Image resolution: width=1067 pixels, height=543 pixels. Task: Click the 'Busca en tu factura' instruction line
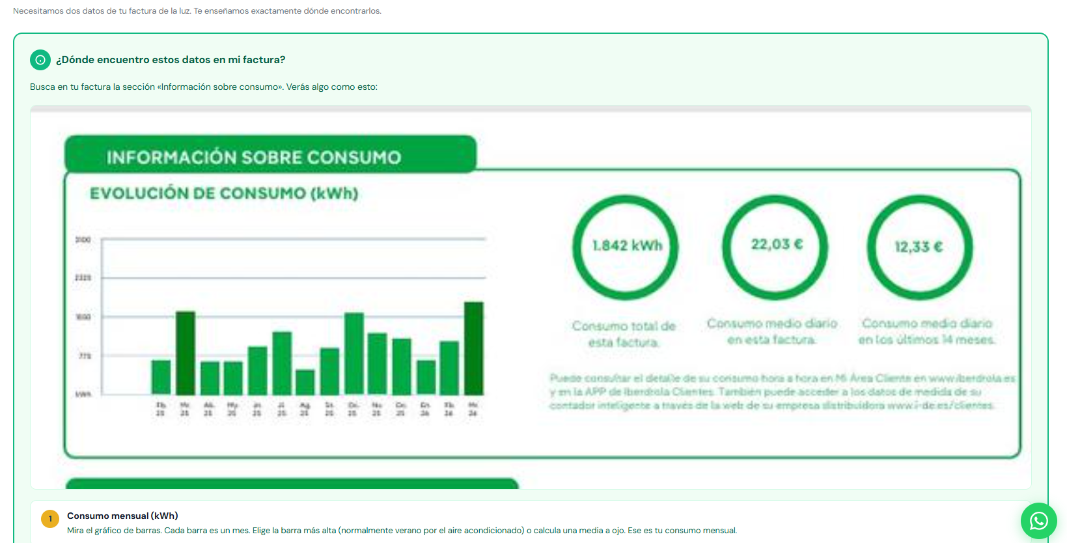coord(204,87)
